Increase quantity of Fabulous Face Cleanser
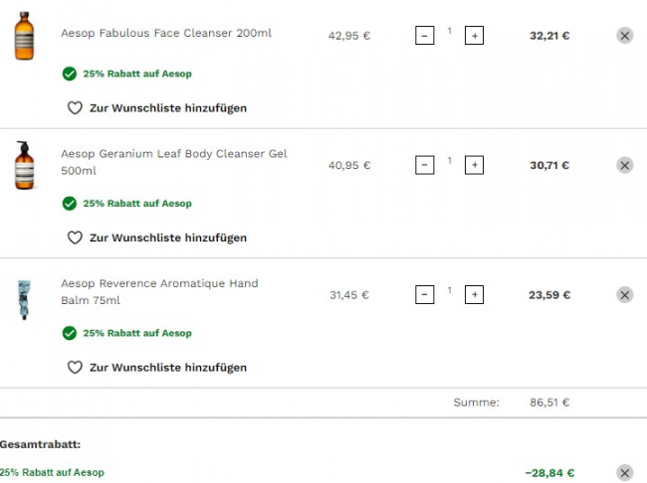The width and height of the screenshot is (647, 483). point(474,36)
